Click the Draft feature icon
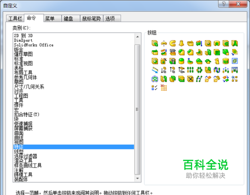The height and width of the screenshot is (195, 250). [x=225, y=52]
